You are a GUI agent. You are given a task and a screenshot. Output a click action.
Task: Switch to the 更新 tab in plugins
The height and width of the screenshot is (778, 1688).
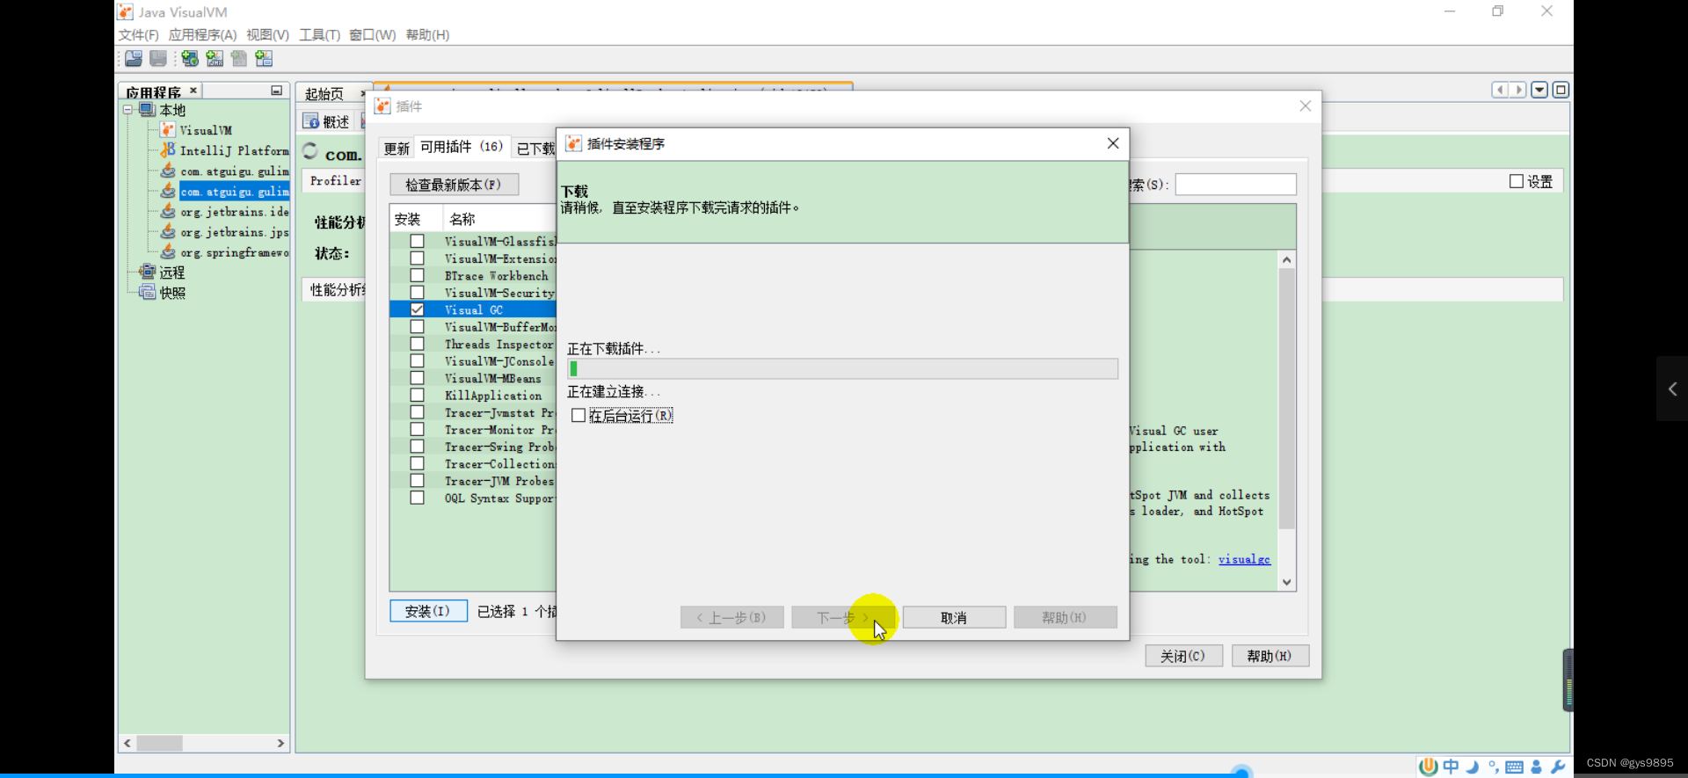(397, 148)
